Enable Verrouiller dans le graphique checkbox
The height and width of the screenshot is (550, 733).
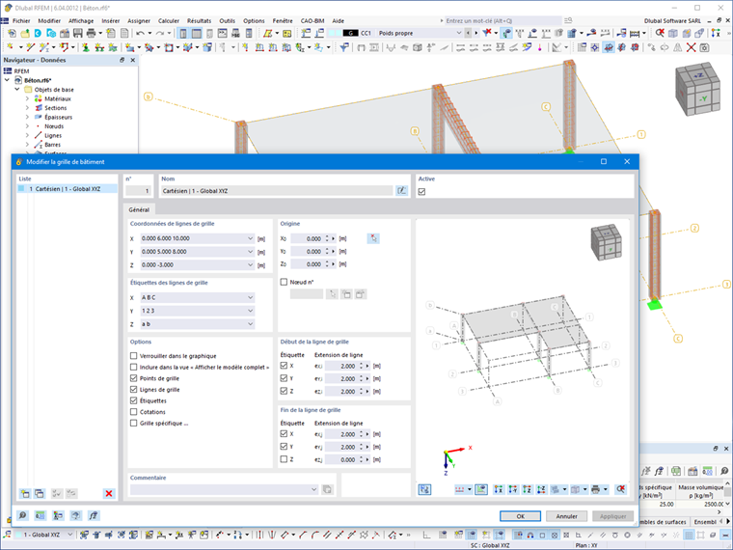134,356
